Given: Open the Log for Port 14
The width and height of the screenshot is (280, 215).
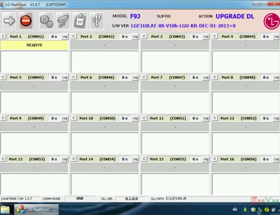Looking at the screenshot, I should tap(136, 159).
